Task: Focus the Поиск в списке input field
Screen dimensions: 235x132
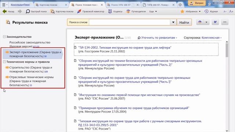Action: click(x=130, y=22)
